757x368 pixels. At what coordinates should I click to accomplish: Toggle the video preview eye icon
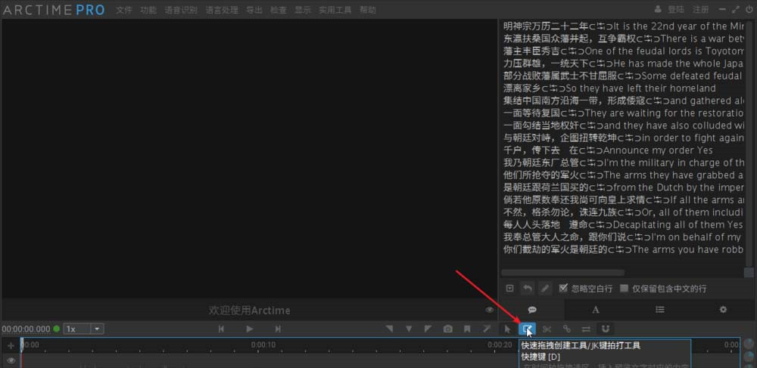490,311
